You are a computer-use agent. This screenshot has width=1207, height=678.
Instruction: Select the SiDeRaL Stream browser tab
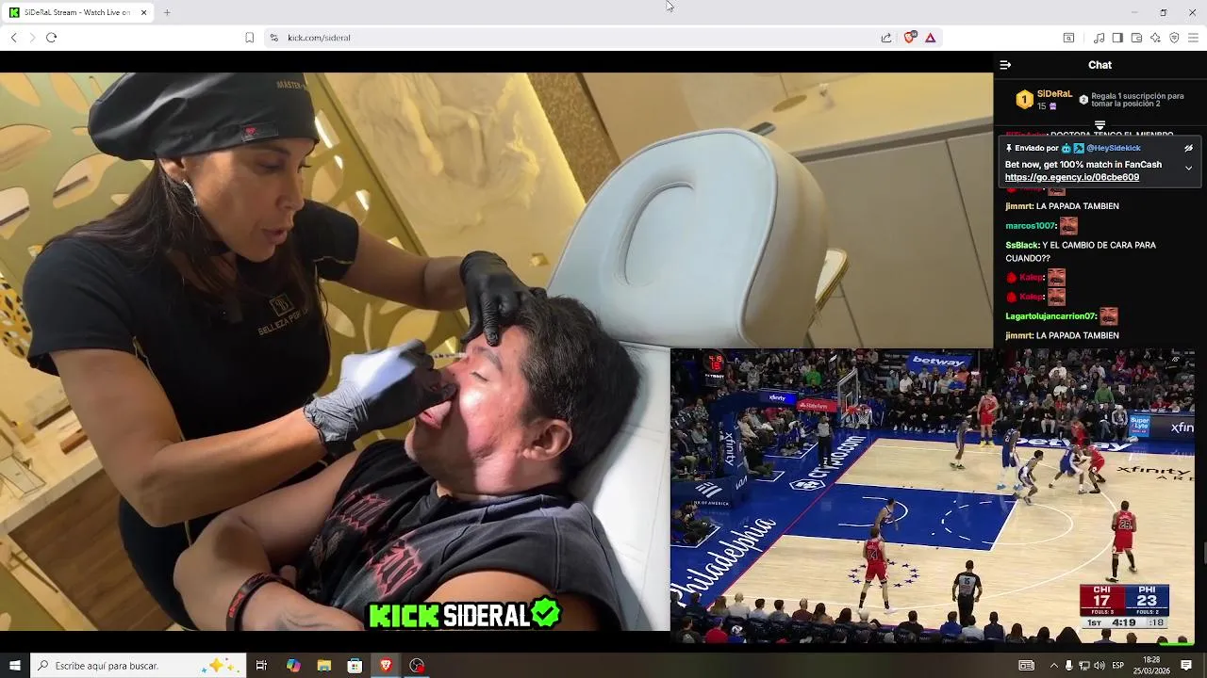click(x=78, y=12)
